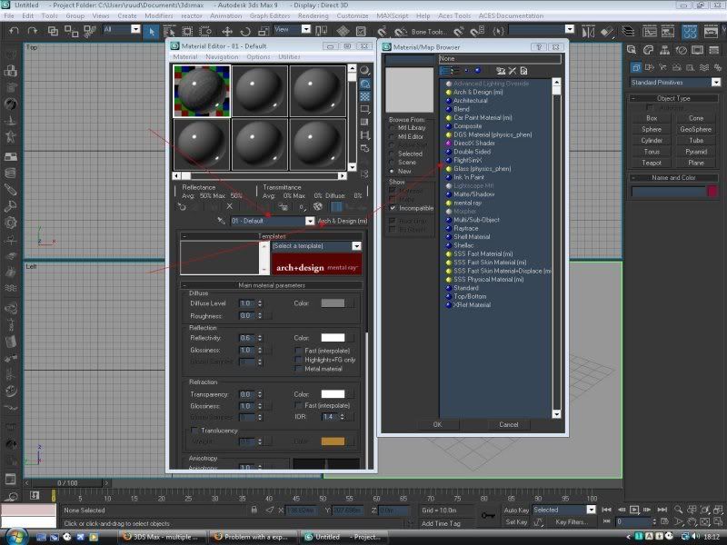Toggle backlight icon beside sample slots
Viewport: 727px width, 545px height.
365,84
